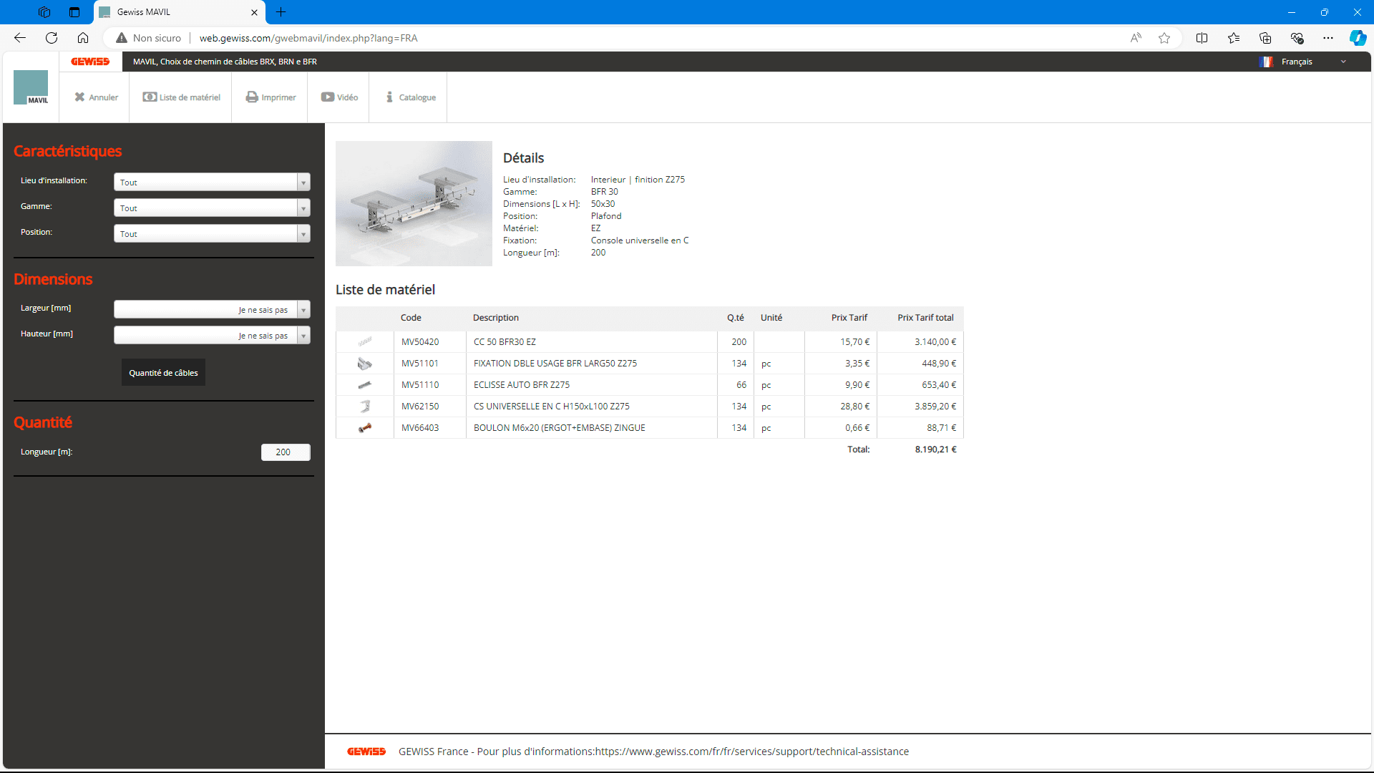The width and height of the screenshot is (1374, 773).
Task: Click the GEWISS logo in header
Action: (90, 62)
